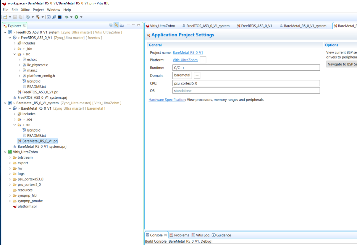The image size is (357, 245).
Task: Expand the bitstream folder in Vitis_UltraZohm
Action: (10, 158)
